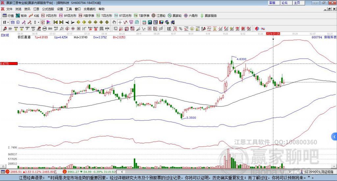Click the 主页 homepage button
The width and height of the screenshot is (337, 181).
tap(299, 3)
